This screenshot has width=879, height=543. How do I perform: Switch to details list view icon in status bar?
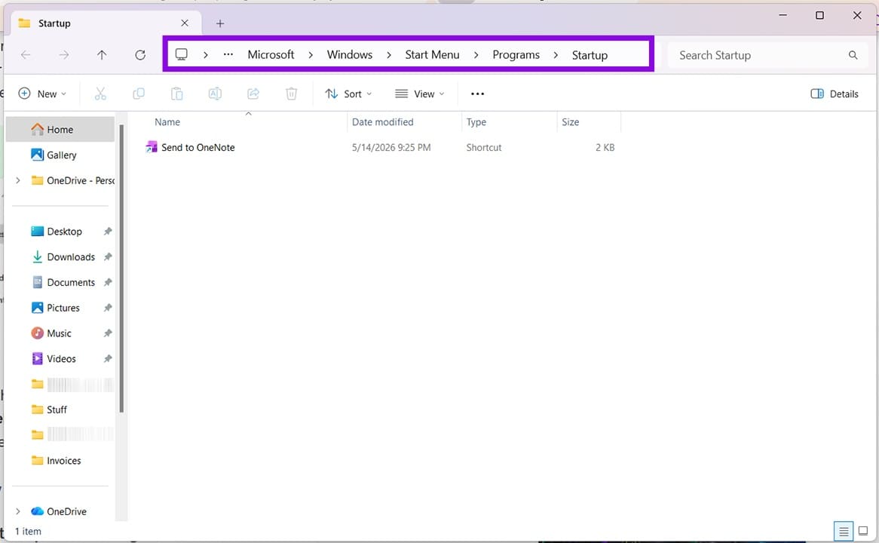tap(843, 531)
